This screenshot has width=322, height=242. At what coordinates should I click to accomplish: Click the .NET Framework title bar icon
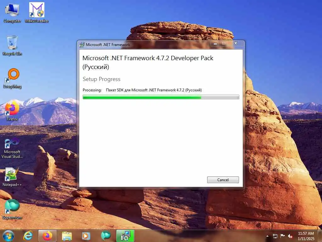click(82, 45)
